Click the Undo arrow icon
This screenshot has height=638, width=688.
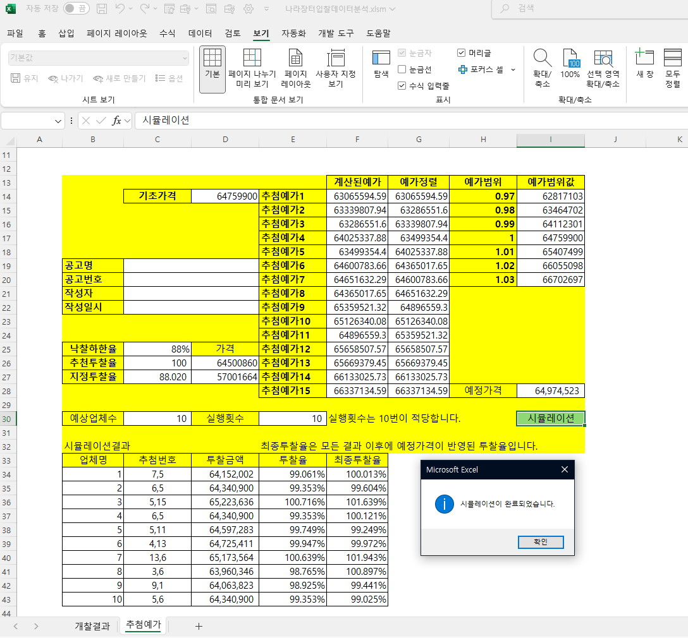coord(120,8)
